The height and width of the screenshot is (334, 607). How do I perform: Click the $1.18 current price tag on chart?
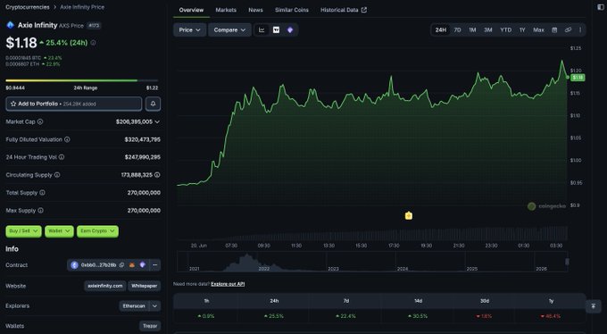(578, 78)
